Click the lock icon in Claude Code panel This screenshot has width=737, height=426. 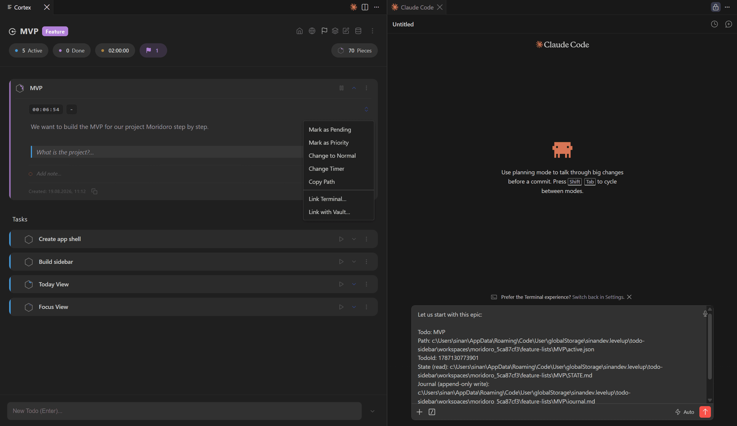(x=716, y=7)
